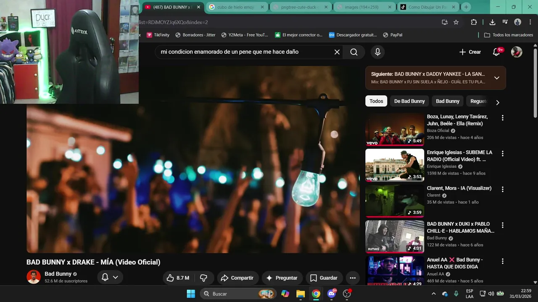This screenshot has height=302, width=538.
Task: Open Clarent, Mora - IA thumbnail
Action: 395,201
